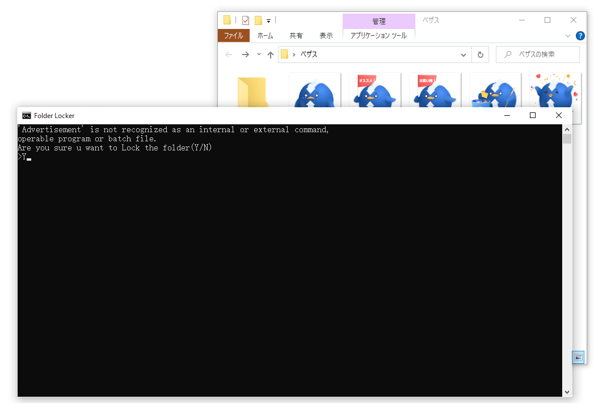Refresh the ペザス folder view
The width and height of the screenshot is (594, 403).
pos(480,54)
